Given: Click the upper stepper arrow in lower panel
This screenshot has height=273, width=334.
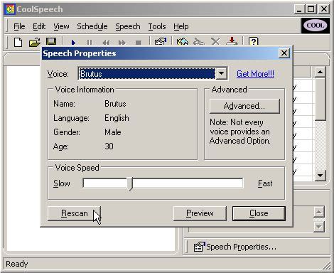Looking at the screenshot, I should tap(319, 212).
